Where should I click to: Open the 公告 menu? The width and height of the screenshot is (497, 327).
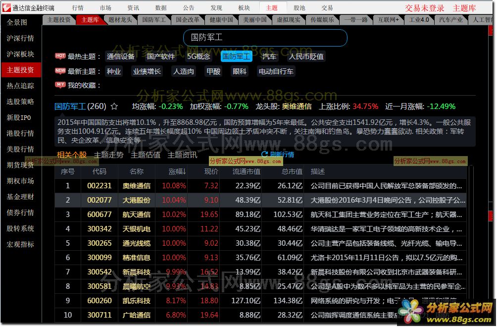click(x=188, y=7)
